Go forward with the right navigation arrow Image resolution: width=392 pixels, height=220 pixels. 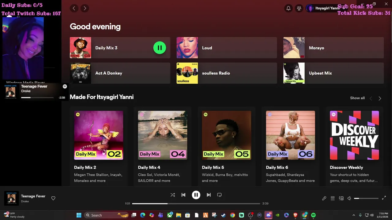85,8
